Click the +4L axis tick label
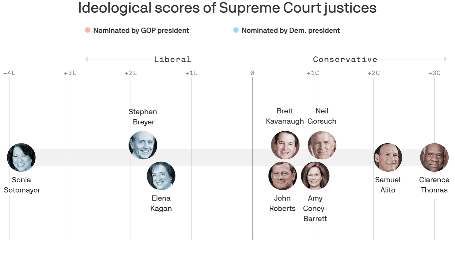Image resolution: width=455 pixels, height=256 pixels. pyautogui.click(x=9, y=73)
